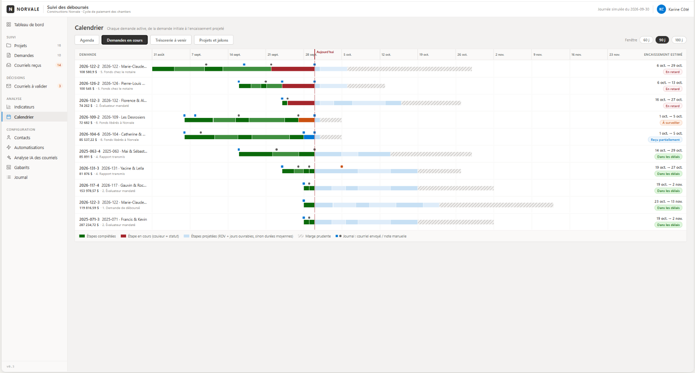The image size is (695, 373).
Task: Select the 90 j window option
Action: [x=662, y=40]
